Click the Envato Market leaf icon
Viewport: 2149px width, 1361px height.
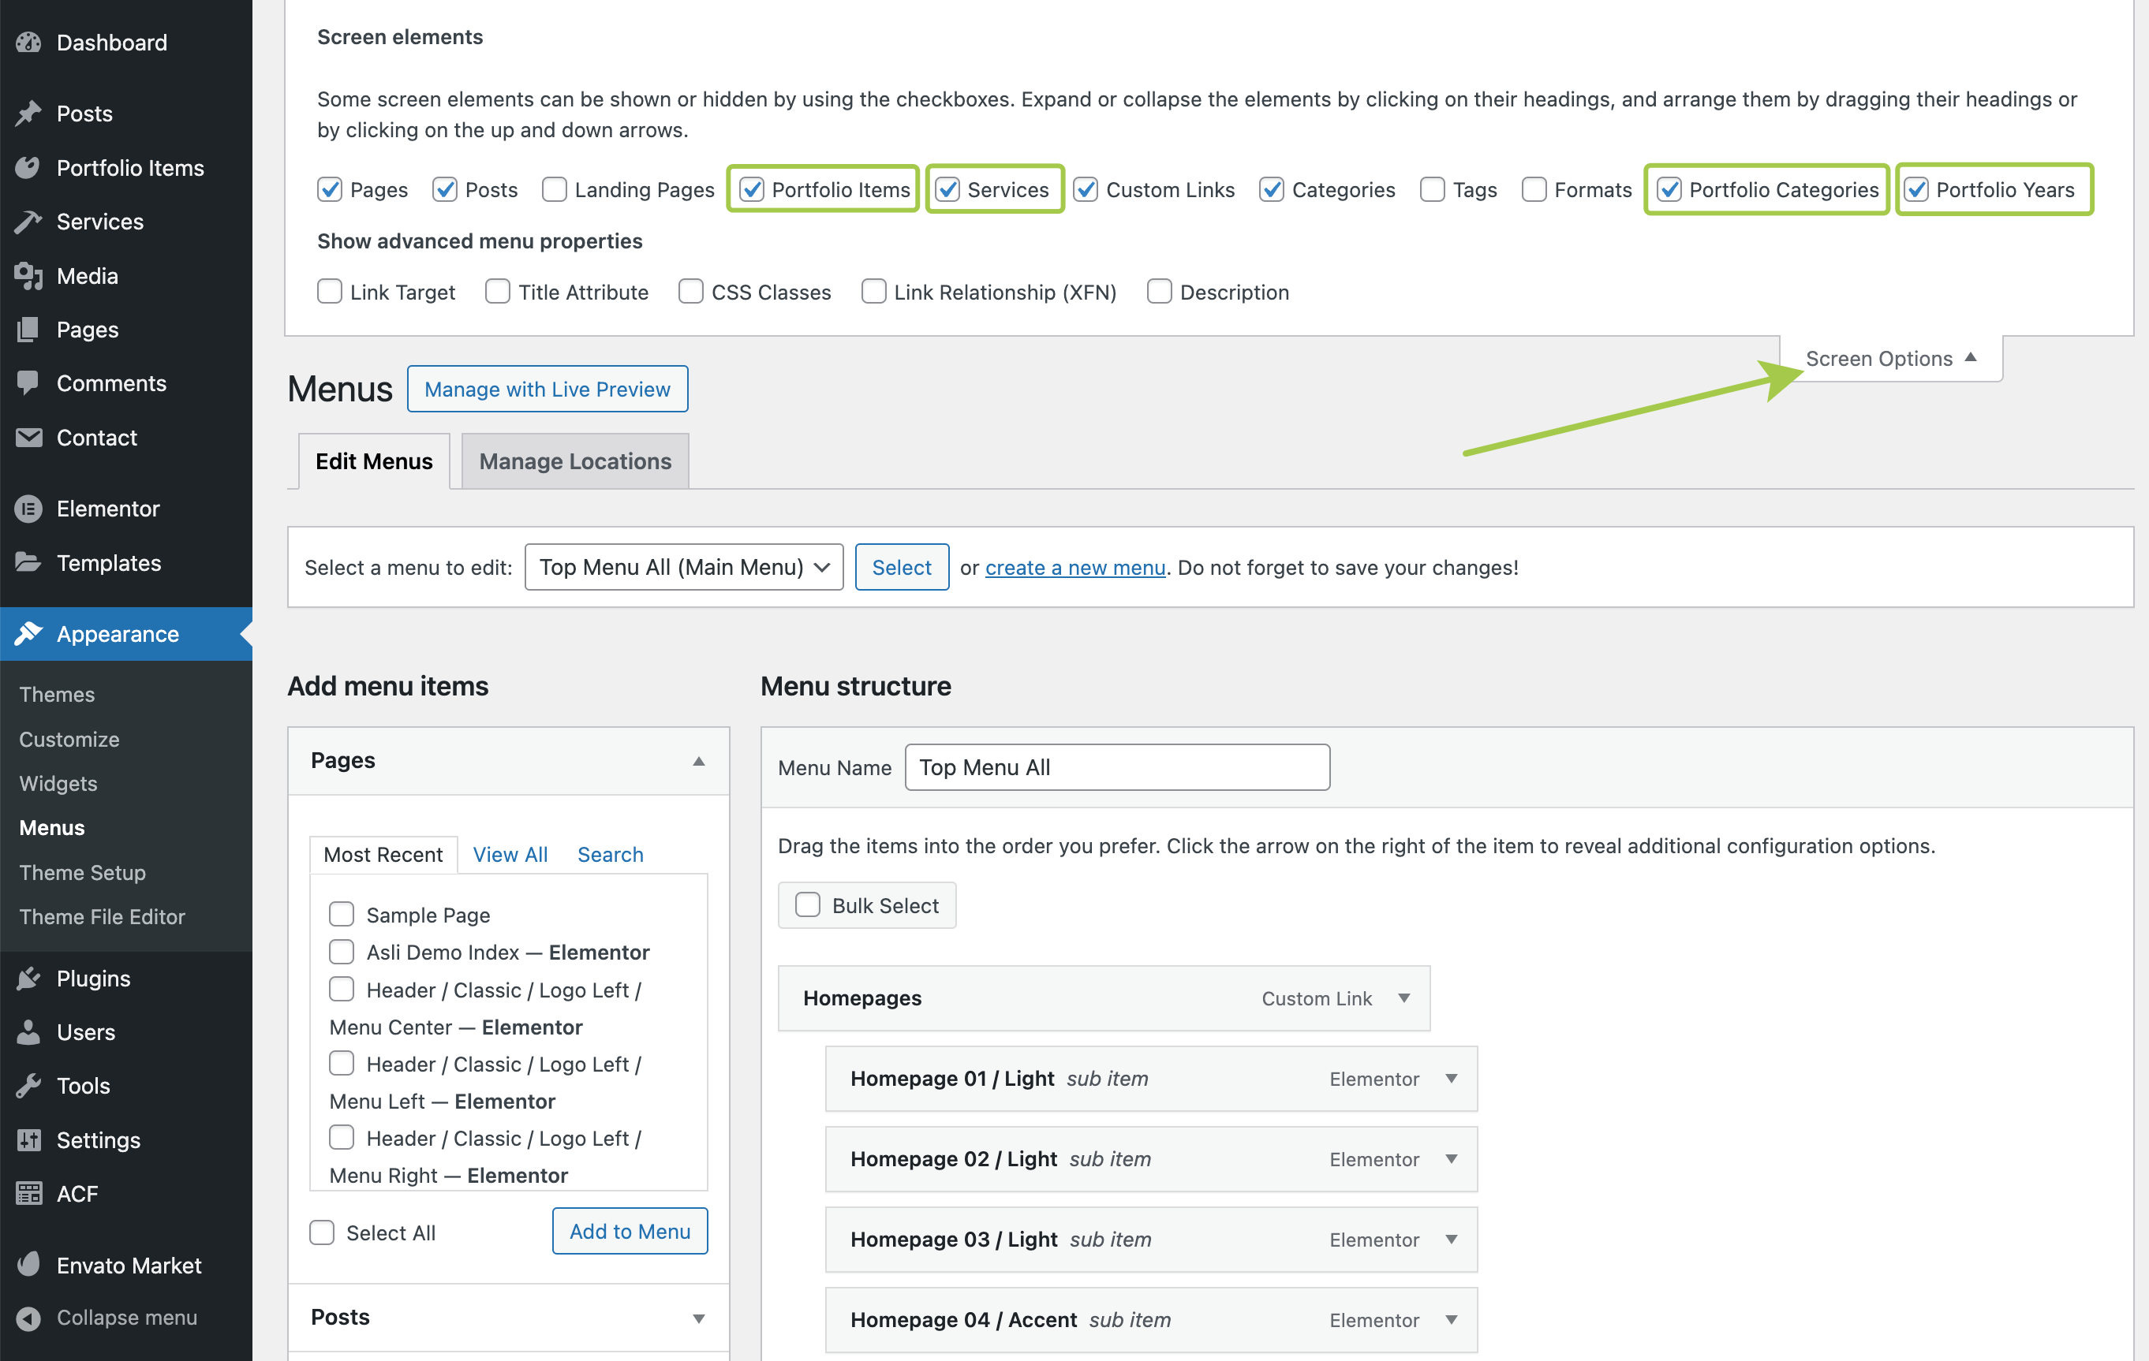pyautogui.click(x=28, y=1265)
